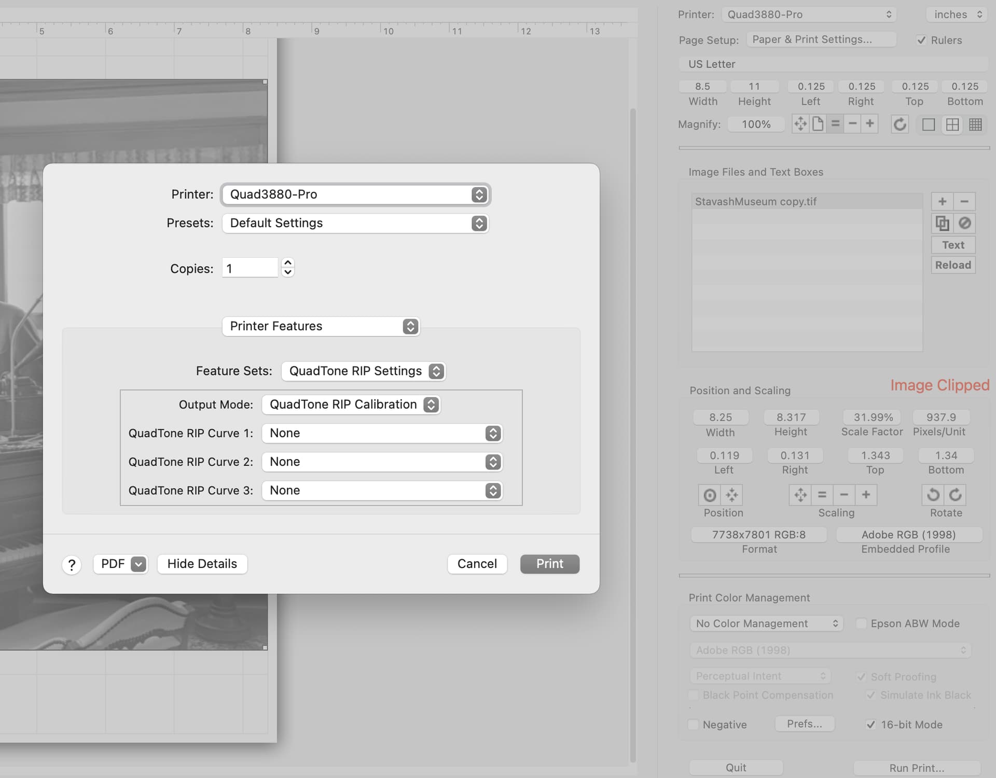The width and height of the screenshot is (996, 778).
Task: Choose a curve for QuadTone RIP Curve 1
Action: (x=382, y=433)
